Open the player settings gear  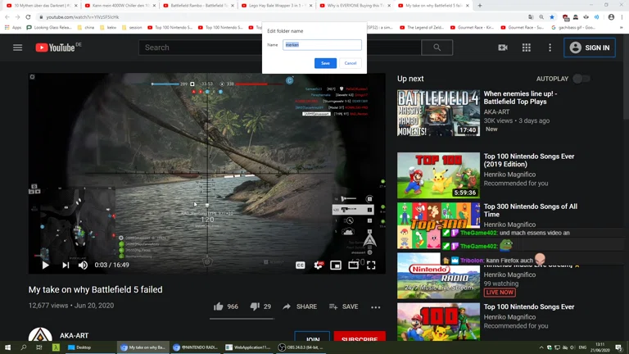click(x=319, y=265)
